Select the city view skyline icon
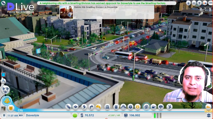The width and height of the screenshot is (213, 119). coord(7,100)
